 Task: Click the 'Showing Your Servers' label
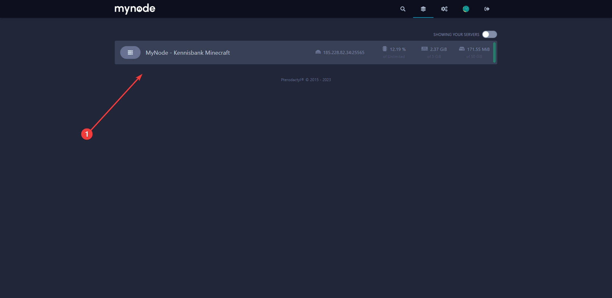pyautogui.click(x=456, y=35)
